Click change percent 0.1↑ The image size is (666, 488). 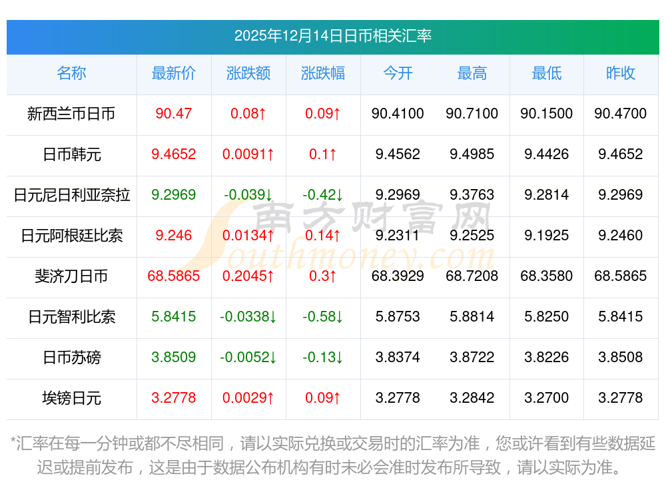click(x=323, y=154)
